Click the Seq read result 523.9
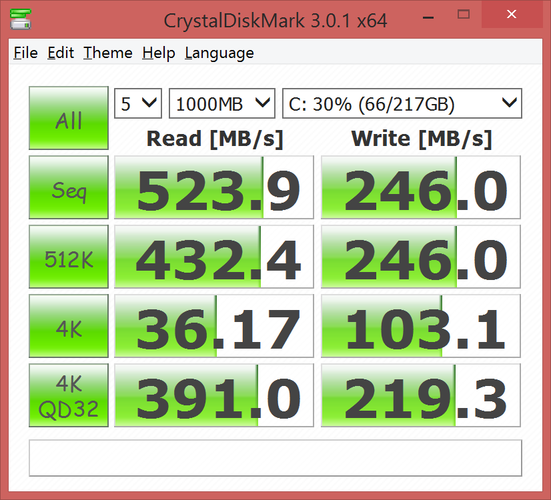Viewport: 551px width, 500px height. (x=214, y=187)
